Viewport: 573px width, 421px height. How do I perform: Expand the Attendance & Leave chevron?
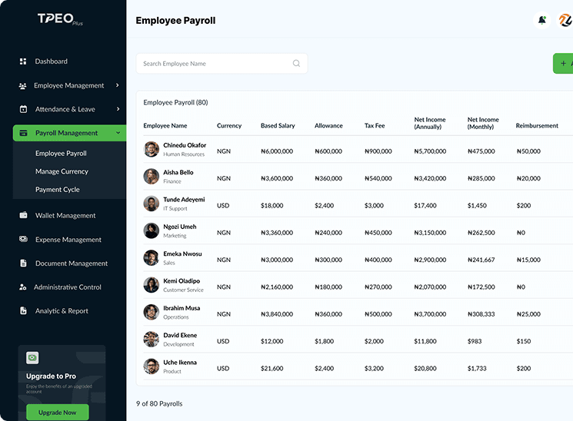coord(118,109)
